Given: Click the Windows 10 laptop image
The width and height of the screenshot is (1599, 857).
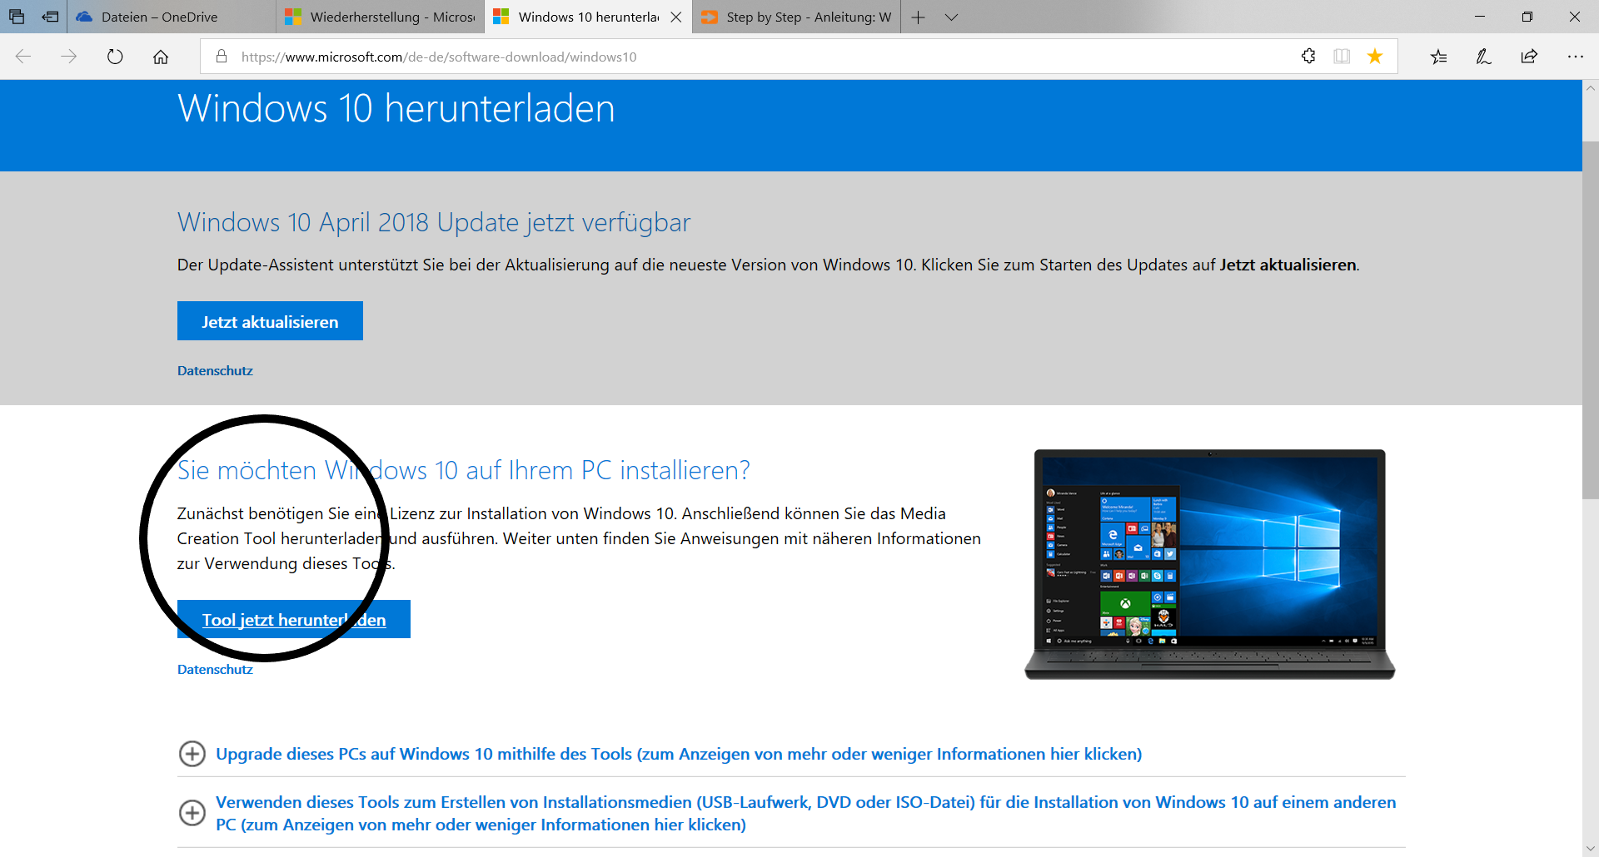Looking at the screenshot, I should [1209, 563].
